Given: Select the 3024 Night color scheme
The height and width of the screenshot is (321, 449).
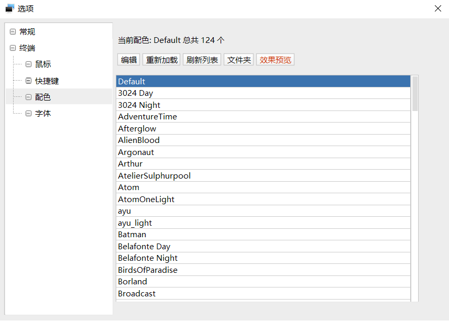Looking at the screenshot, I should (x=139, y=105).
